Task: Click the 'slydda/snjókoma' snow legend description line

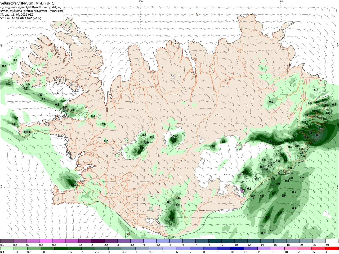Action: [32, 11]
